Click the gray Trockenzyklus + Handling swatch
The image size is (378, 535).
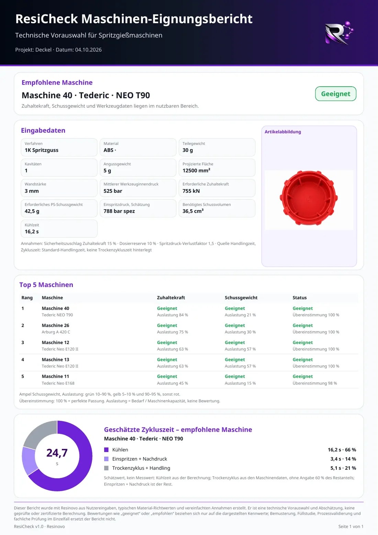pos(106,468)
